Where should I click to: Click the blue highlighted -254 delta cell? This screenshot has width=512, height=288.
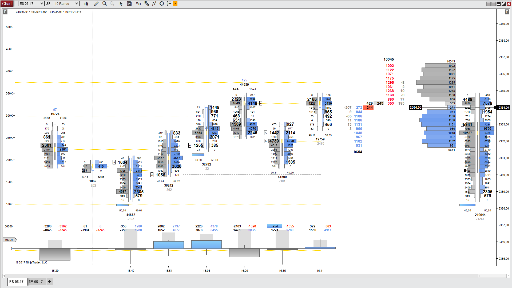(x=275, y=226)
